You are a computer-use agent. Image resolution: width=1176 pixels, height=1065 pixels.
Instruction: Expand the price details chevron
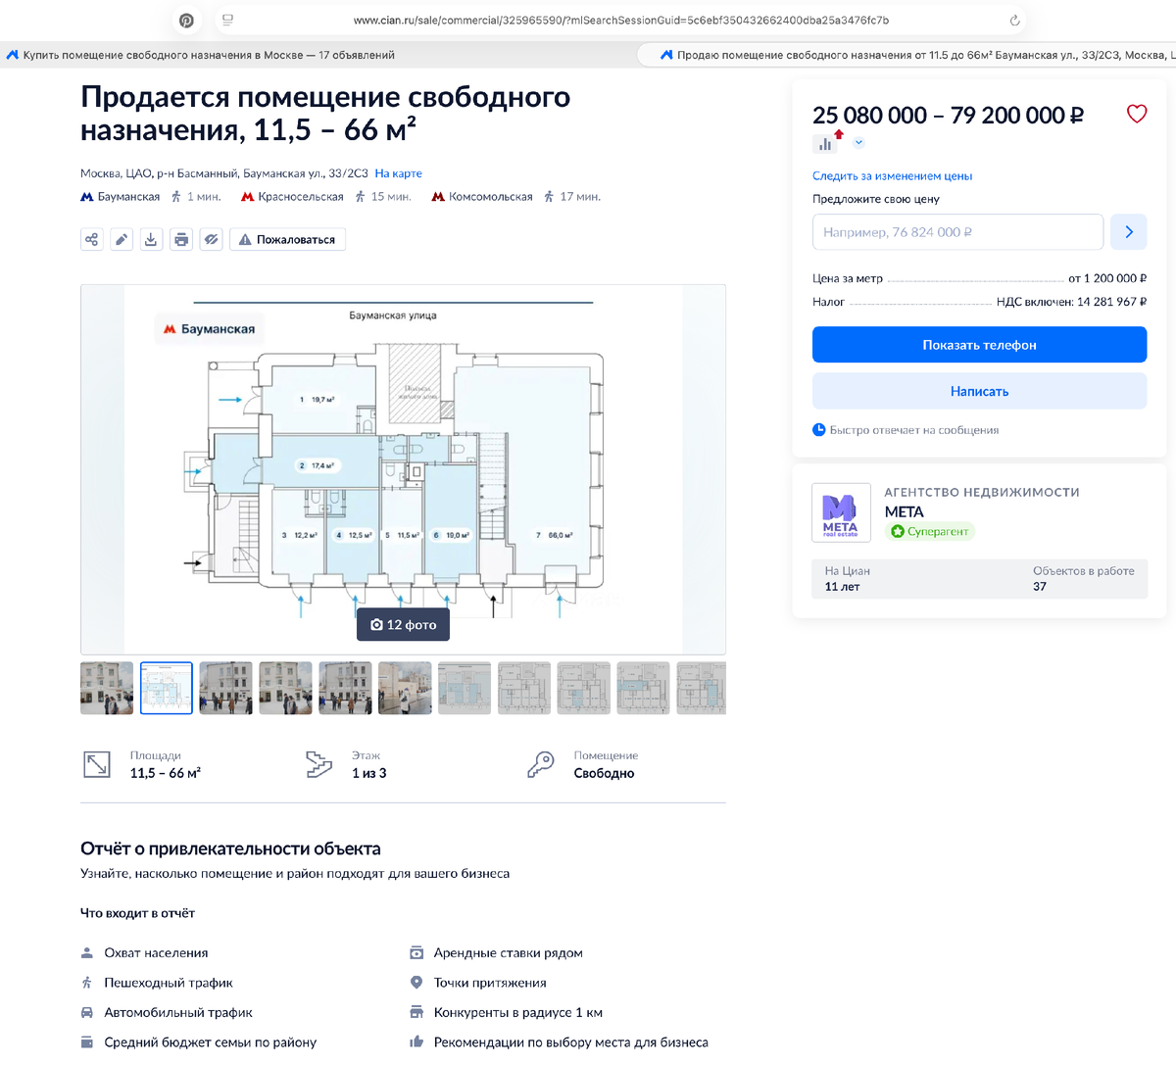(x=858, y=142)
